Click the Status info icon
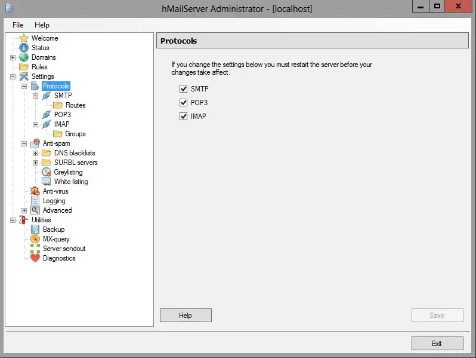 click(24, 48)
